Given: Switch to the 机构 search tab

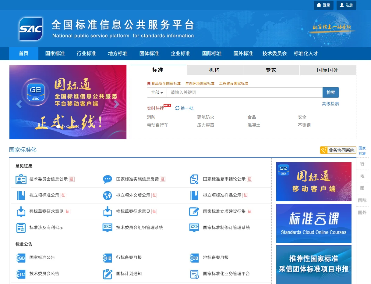Looking at the screenshot, I should 214,70.
